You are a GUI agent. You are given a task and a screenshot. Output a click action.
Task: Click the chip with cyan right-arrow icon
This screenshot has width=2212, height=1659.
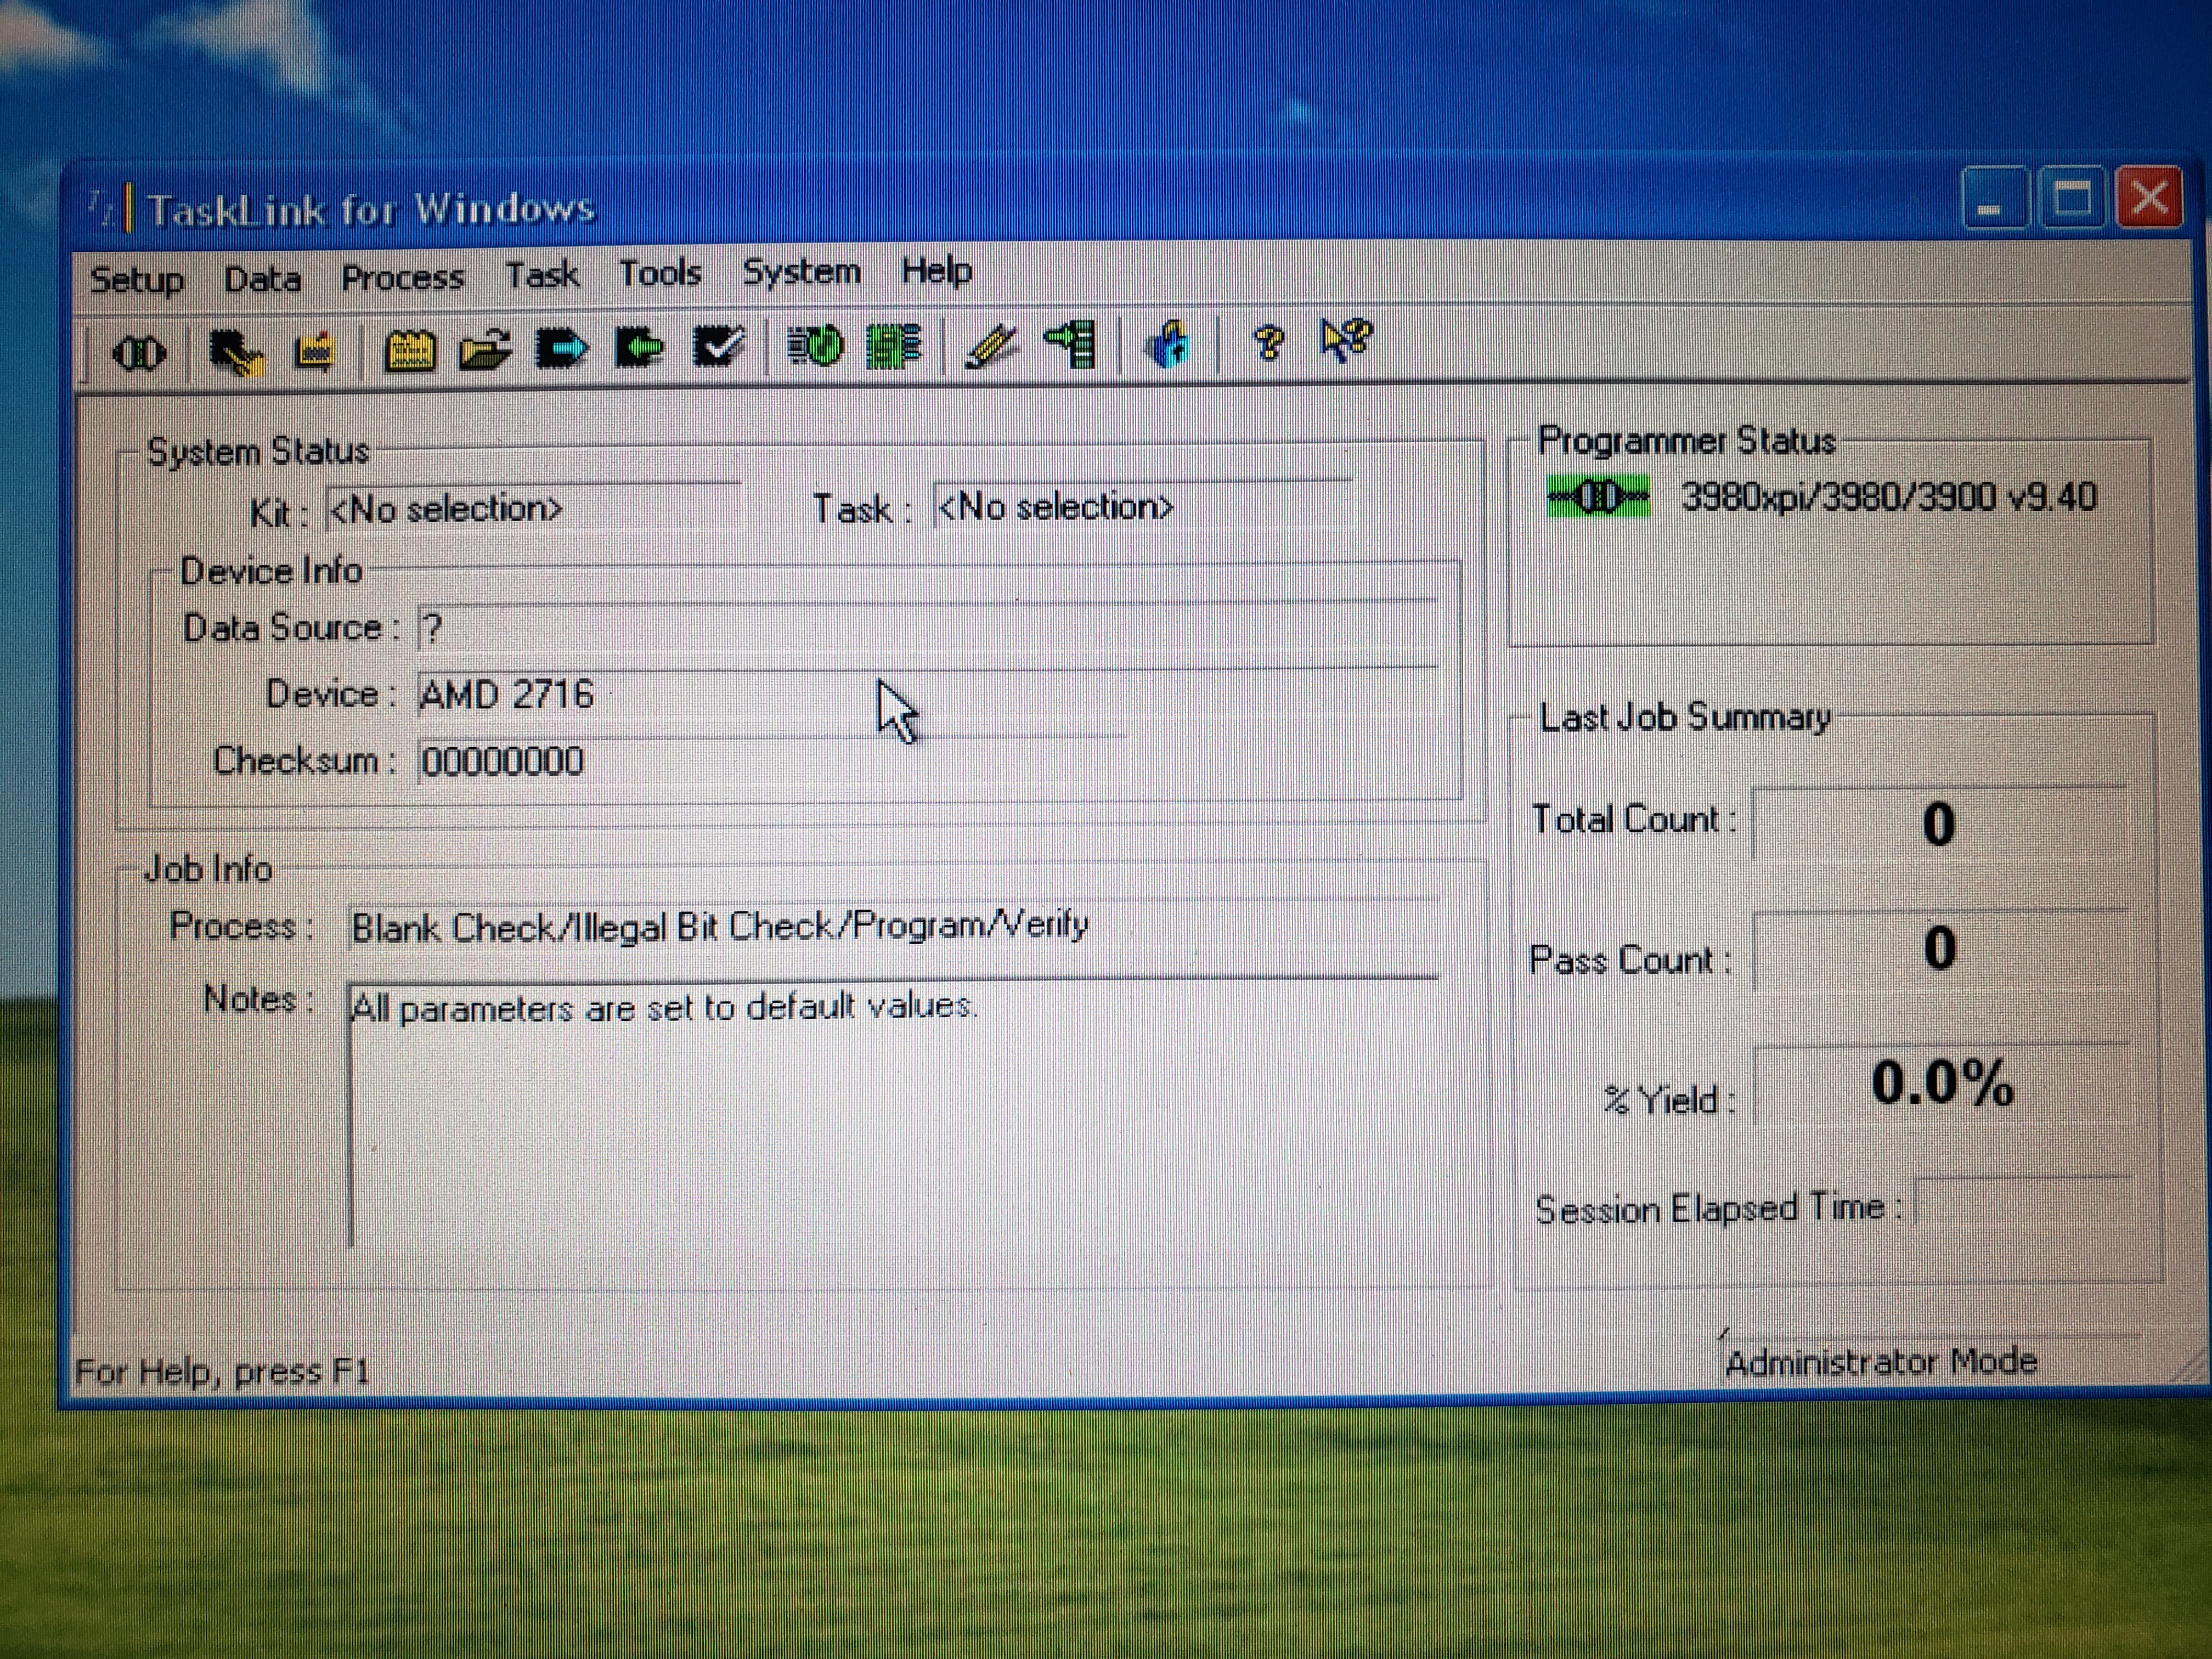562,349
